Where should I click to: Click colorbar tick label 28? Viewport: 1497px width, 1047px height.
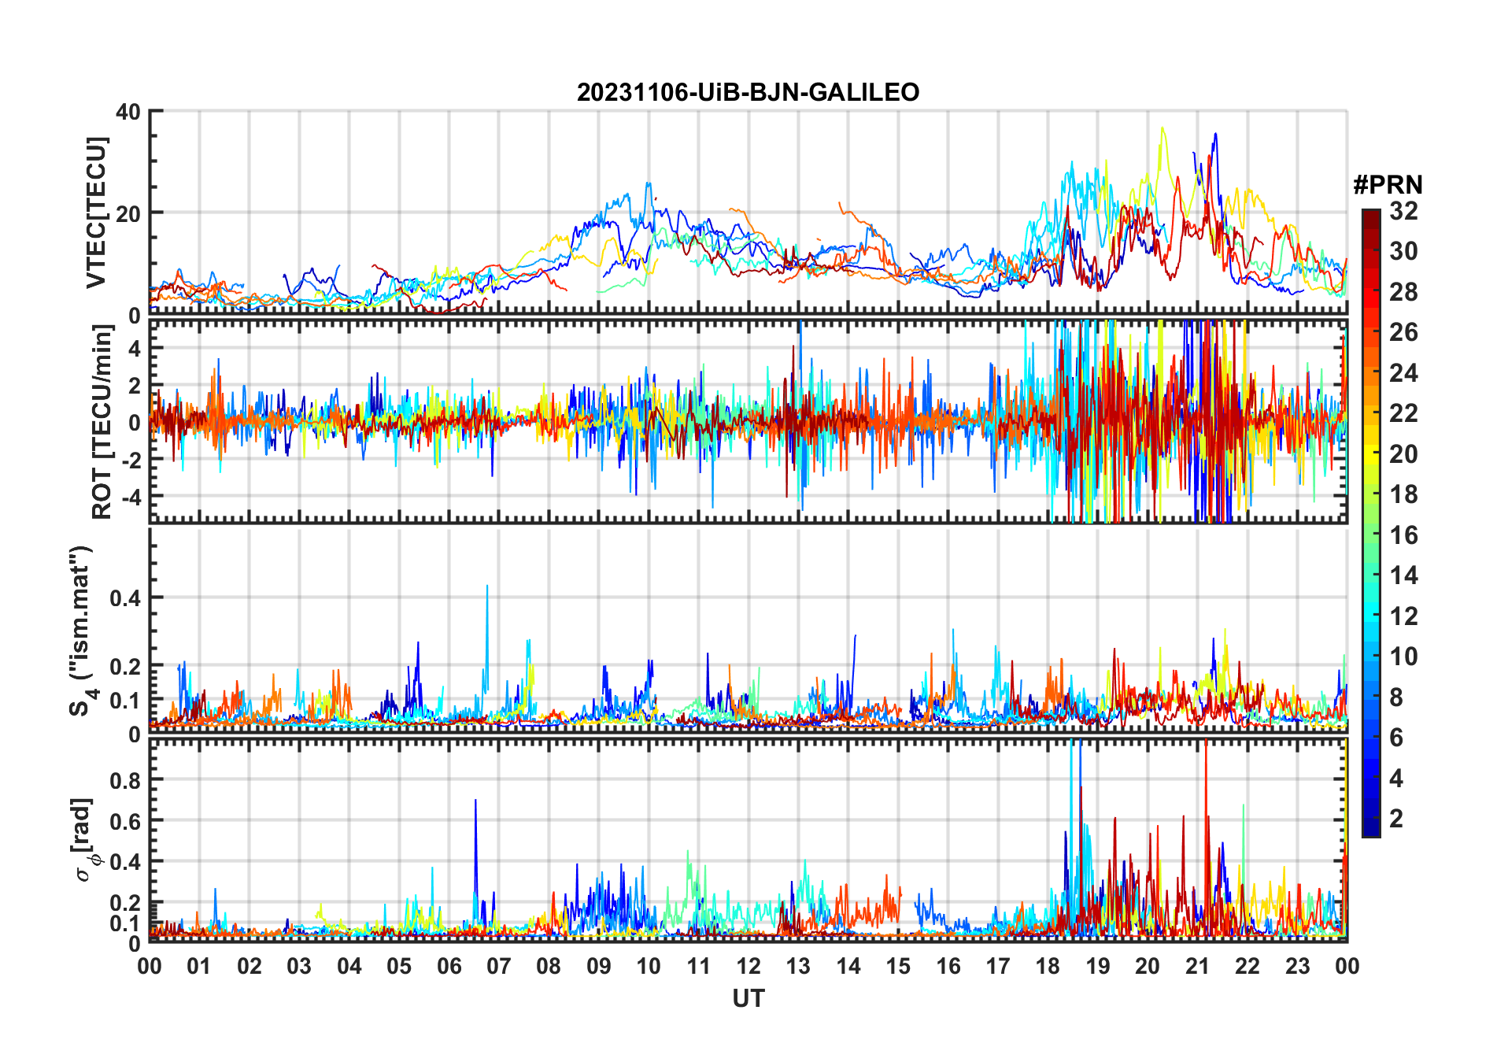tap(1403, 292)
